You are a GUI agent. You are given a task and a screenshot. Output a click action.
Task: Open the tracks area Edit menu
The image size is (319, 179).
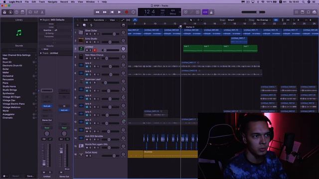(x=86, y=20)
